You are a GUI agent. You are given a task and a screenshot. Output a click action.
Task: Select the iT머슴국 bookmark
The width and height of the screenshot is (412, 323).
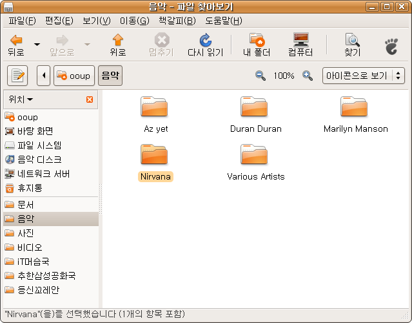(x=51, y=262)
